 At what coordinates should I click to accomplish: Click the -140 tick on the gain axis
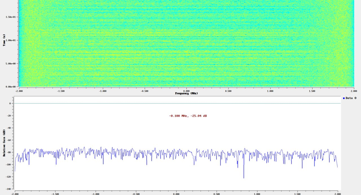[9, 189]
